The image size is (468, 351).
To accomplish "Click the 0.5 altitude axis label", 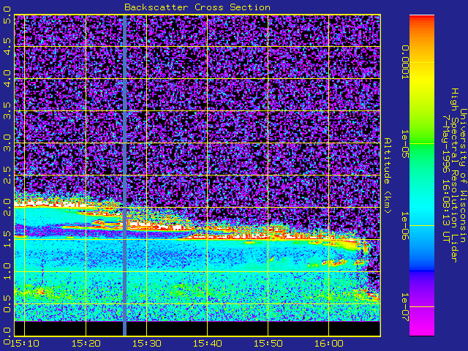I will tap(7, 304).
